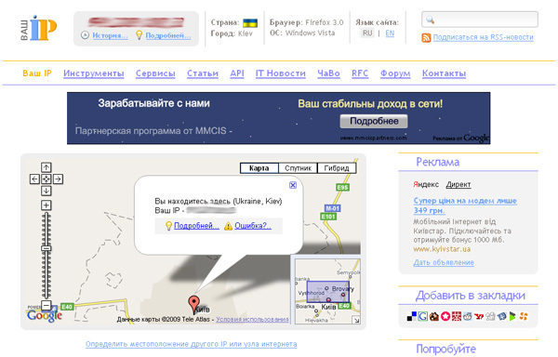Image resolution: width=558 pixels, height=357 pixels.
Task: Click Подробней link in header box
Action: tap(168, 35)
